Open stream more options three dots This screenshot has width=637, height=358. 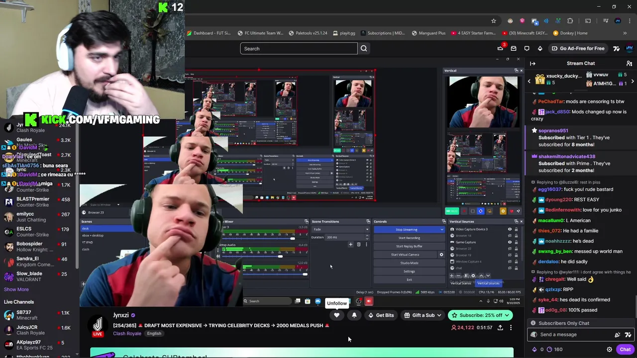click(511, 328)
